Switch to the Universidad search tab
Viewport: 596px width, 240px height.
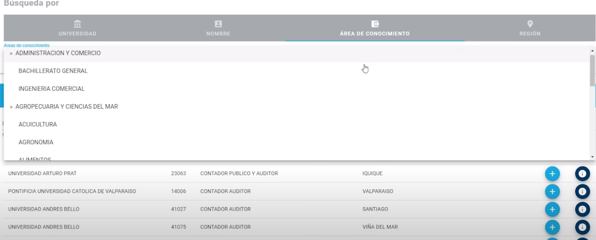77,28
